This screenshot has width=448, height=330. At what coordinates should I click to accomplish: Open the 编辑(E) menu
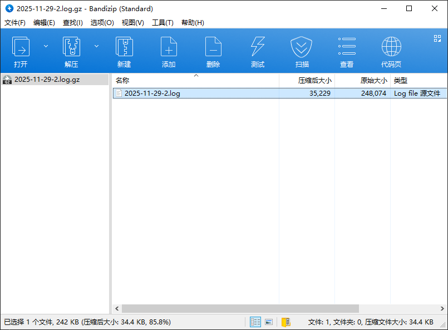coord(44,23)
